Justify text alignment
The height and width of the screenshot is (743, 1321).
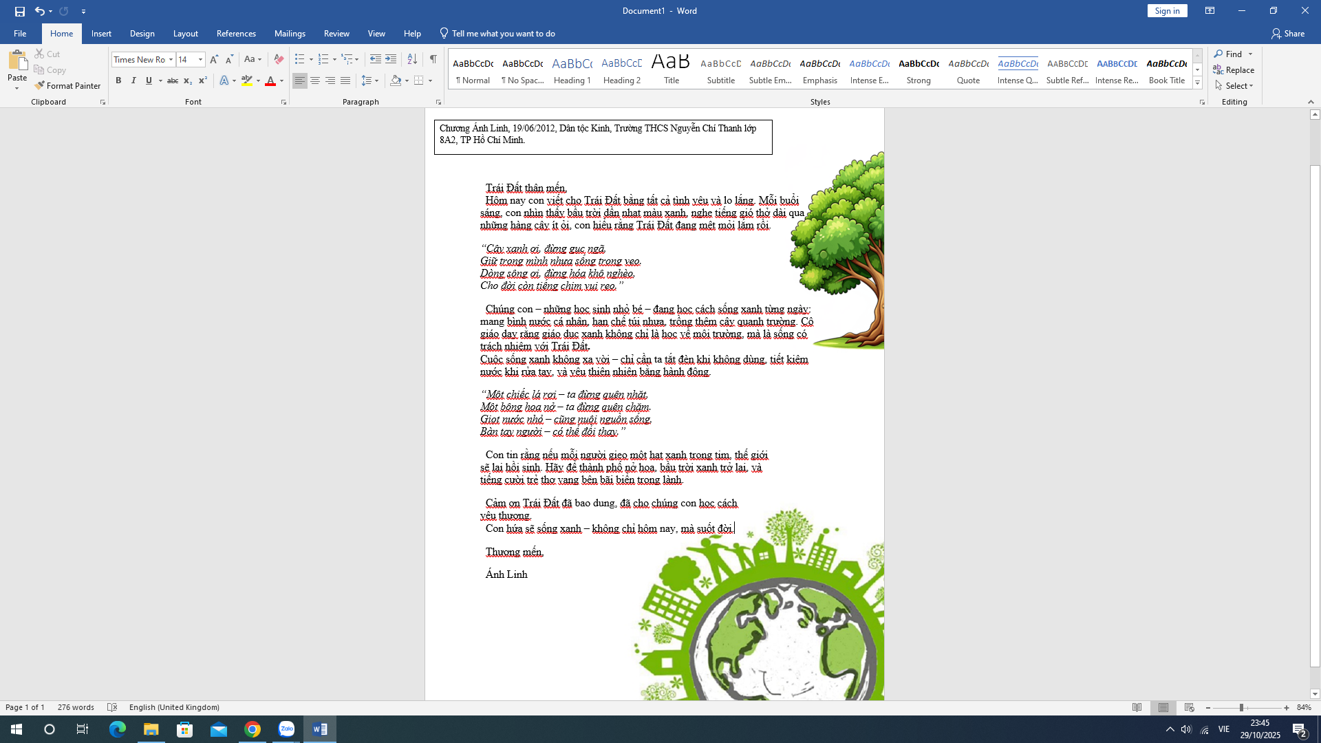(x=345, y=80)
